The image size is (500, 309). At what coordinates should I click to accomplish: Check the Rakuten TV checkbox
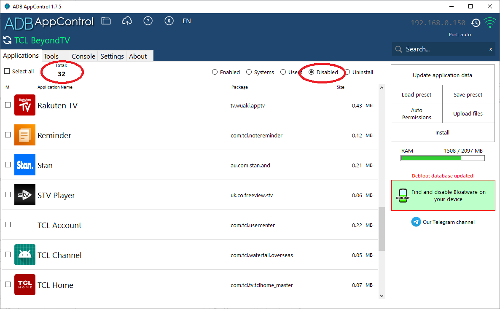click(8, 105)
